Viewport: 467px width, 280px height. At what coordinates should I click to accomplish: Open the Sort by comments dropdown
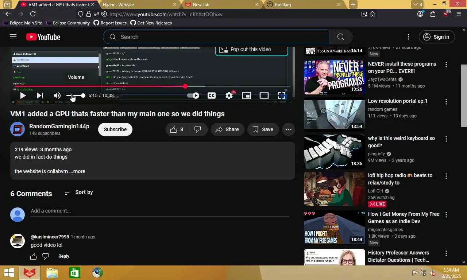point(79,192)
